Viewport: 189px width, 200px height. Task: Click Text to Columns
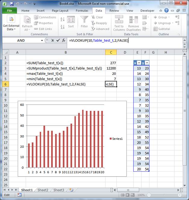pos(119,23)
